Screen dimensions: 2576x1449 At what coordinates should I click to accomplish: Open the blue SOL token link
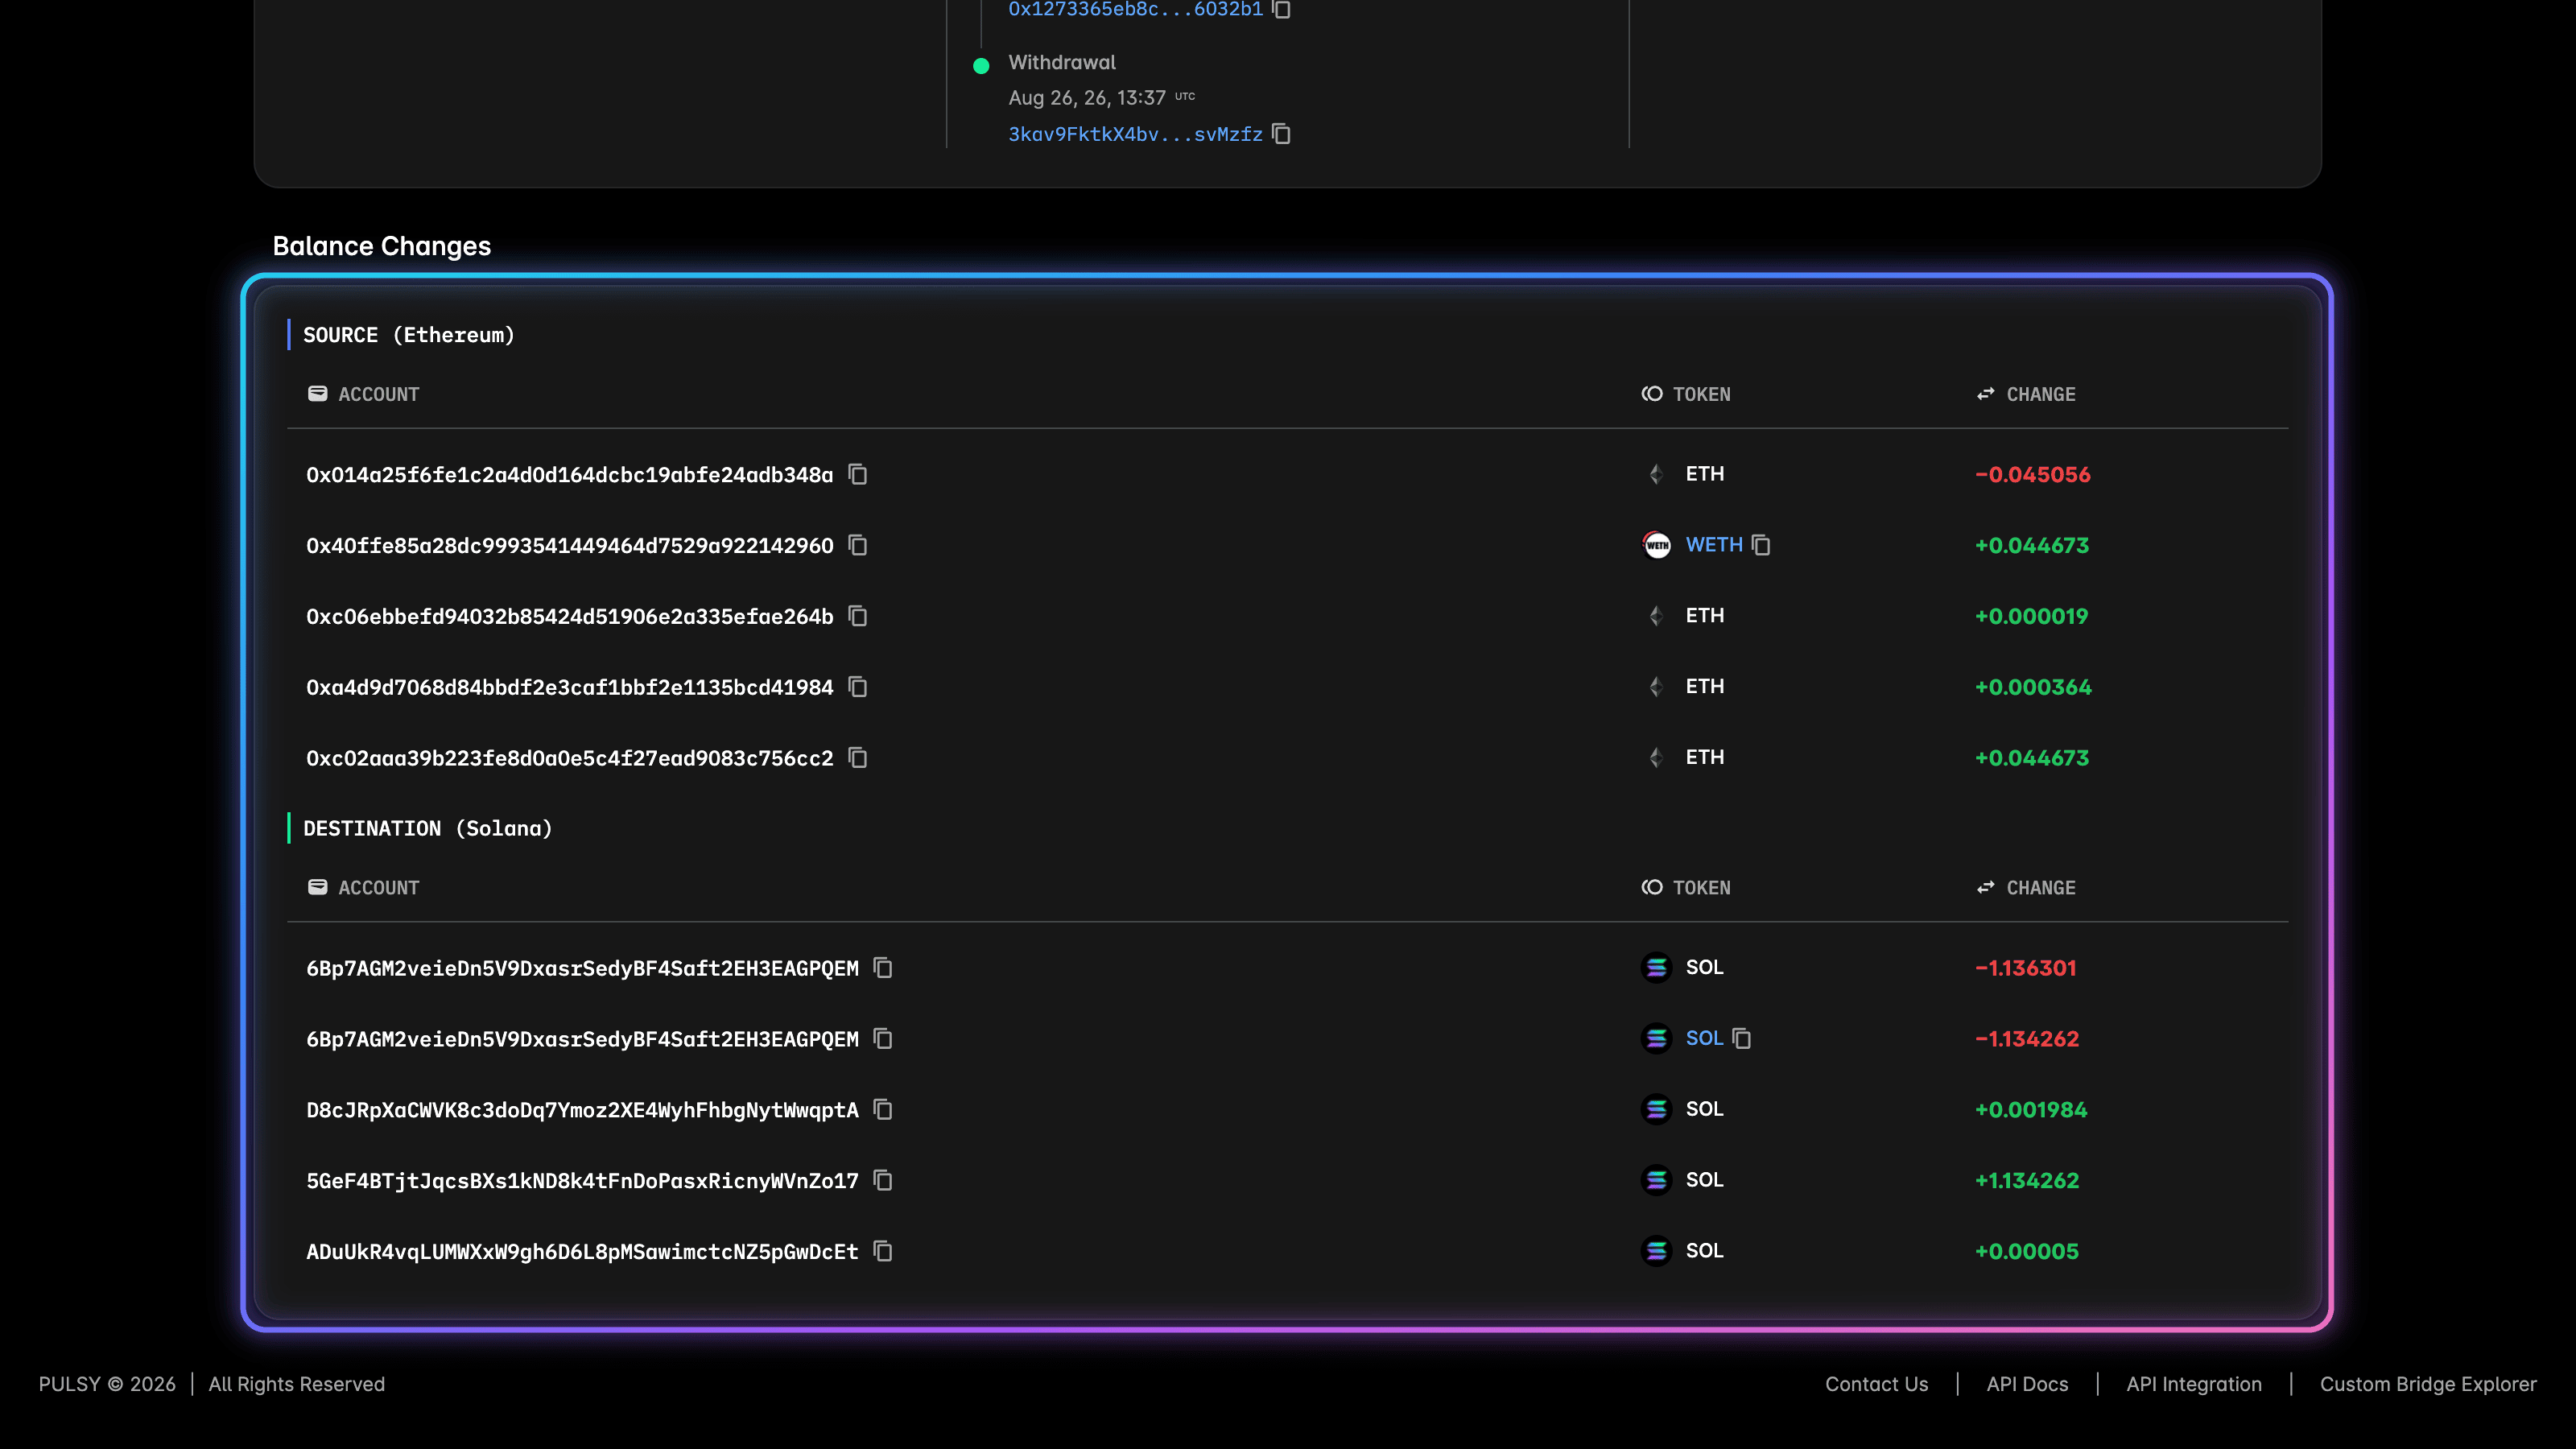[1704, 1039]
